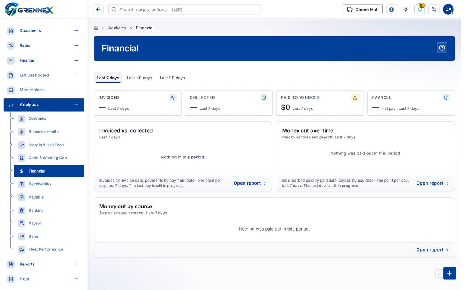The image size is (464, 290).
Task: Click the back arrow button
Action: coord(98,9)
